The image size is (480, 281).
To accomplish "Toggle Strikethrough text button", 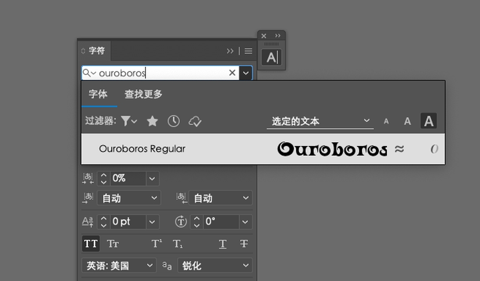I will pos(244,244).
